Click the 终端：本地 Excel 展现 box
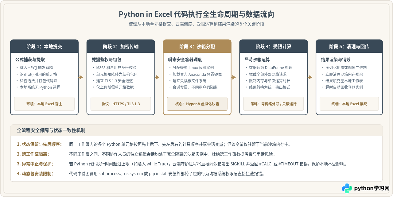The image size is (393, 197). pos(349,104)
